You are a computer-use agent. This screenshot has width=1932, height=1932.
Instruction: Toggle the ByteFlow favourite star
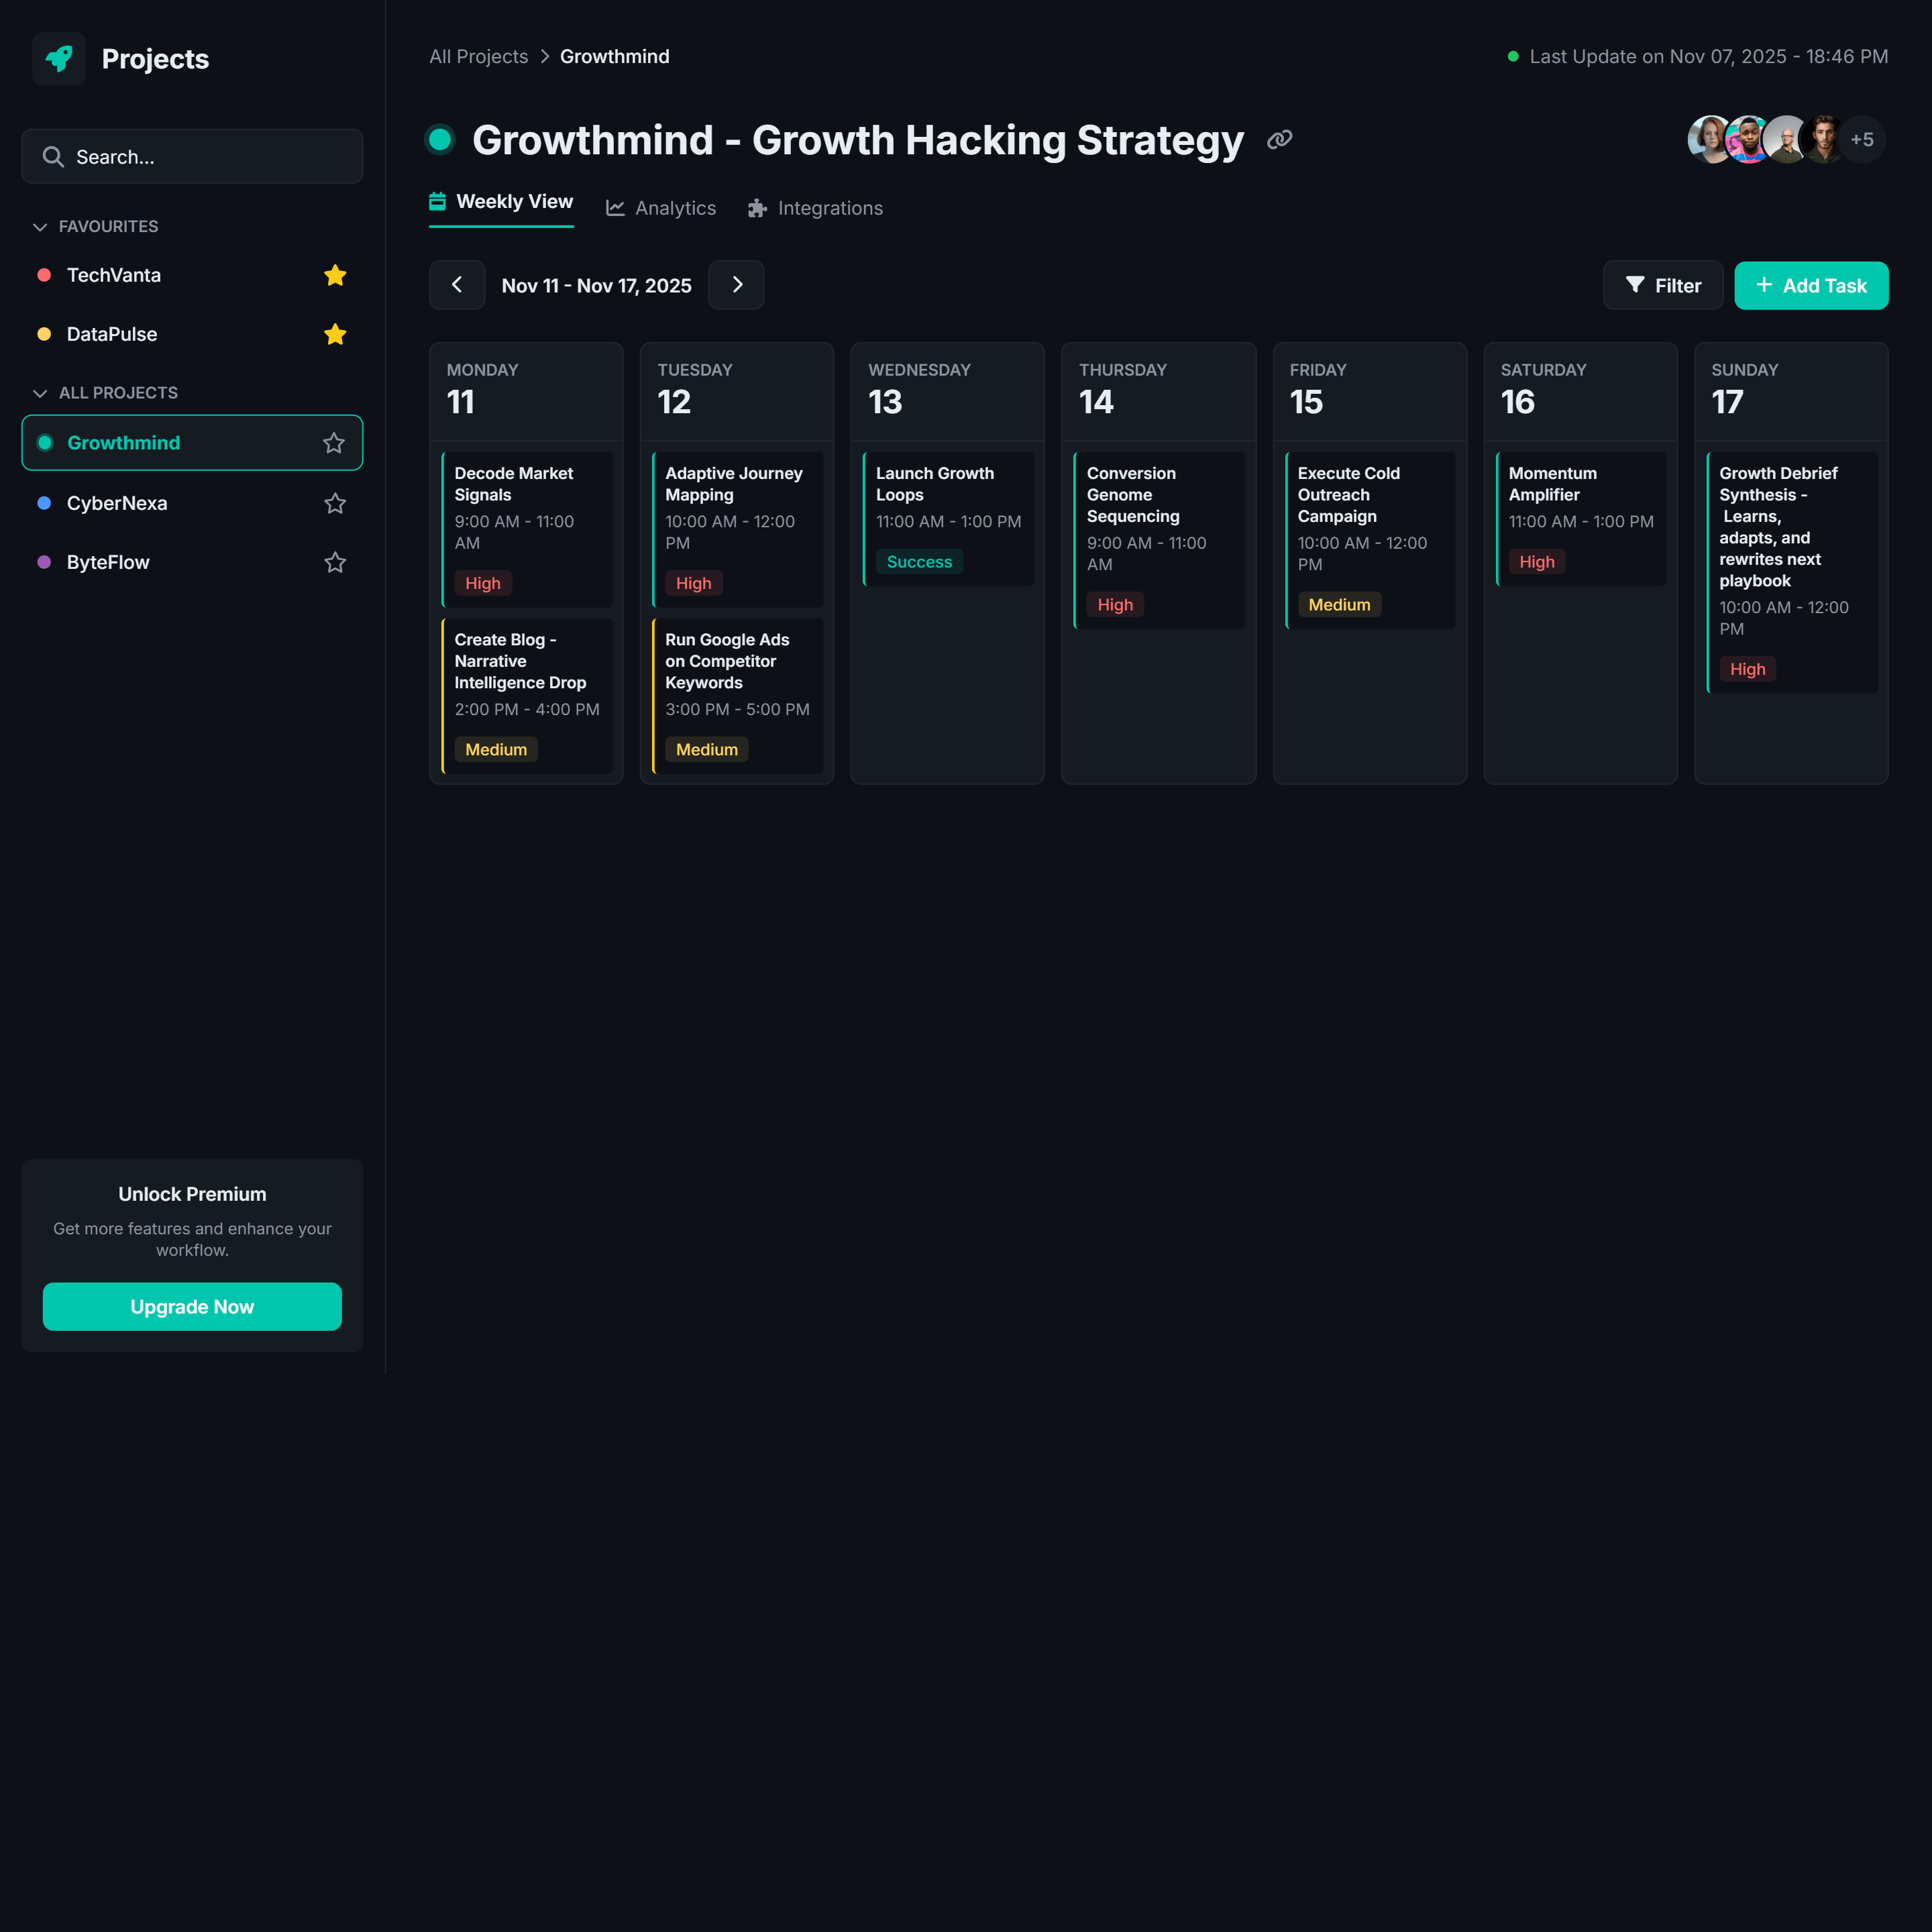tap(335, 562)
